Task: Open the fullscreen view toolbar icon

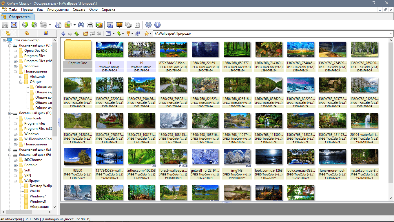Action: point(14,25)
